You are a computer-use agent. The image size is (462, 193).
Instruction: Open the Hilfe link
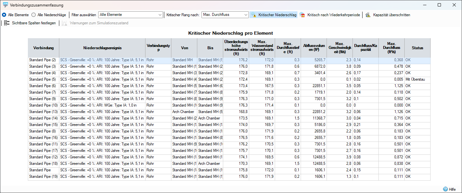452,189
